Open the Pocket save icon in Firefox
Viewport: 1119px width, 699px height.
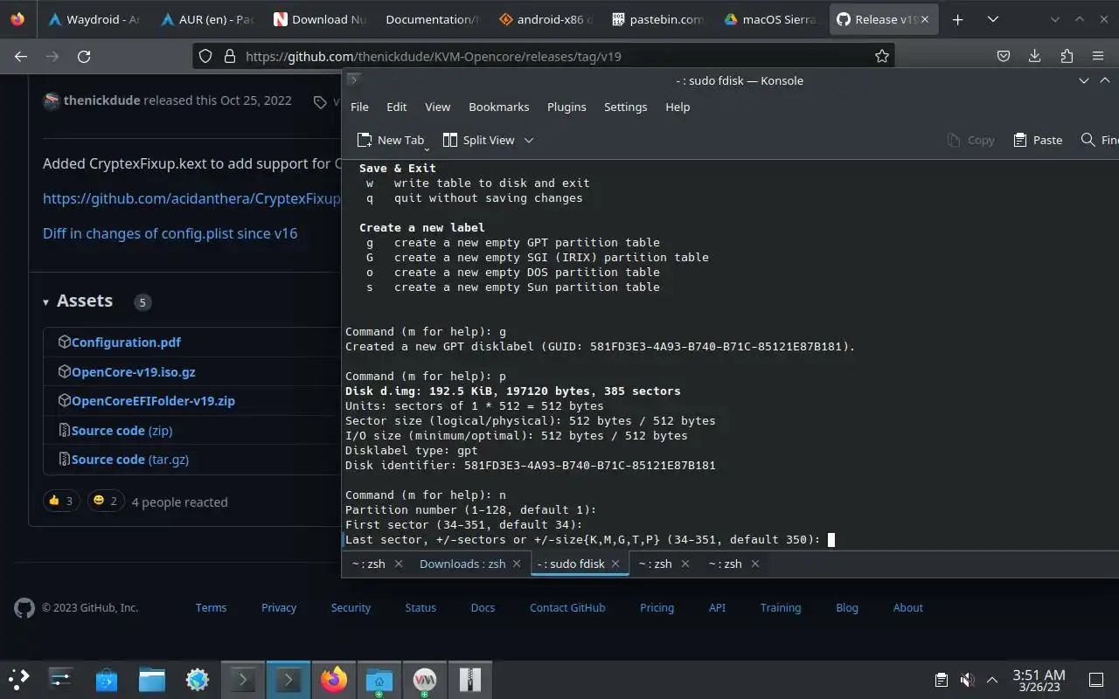click(1004, 56)
